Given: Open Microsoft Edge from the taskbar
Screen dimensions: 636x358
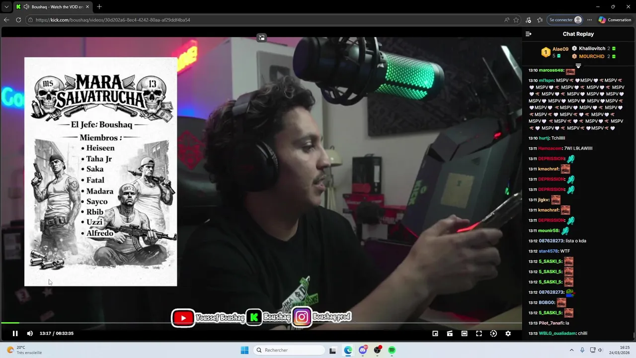Looking at the screenshot, I should (x=348, y=350).
